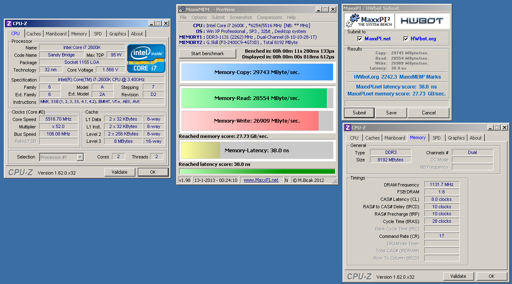
Task: Click the MaxxMEM gear icon in title bar
Action: pos(181,9)
